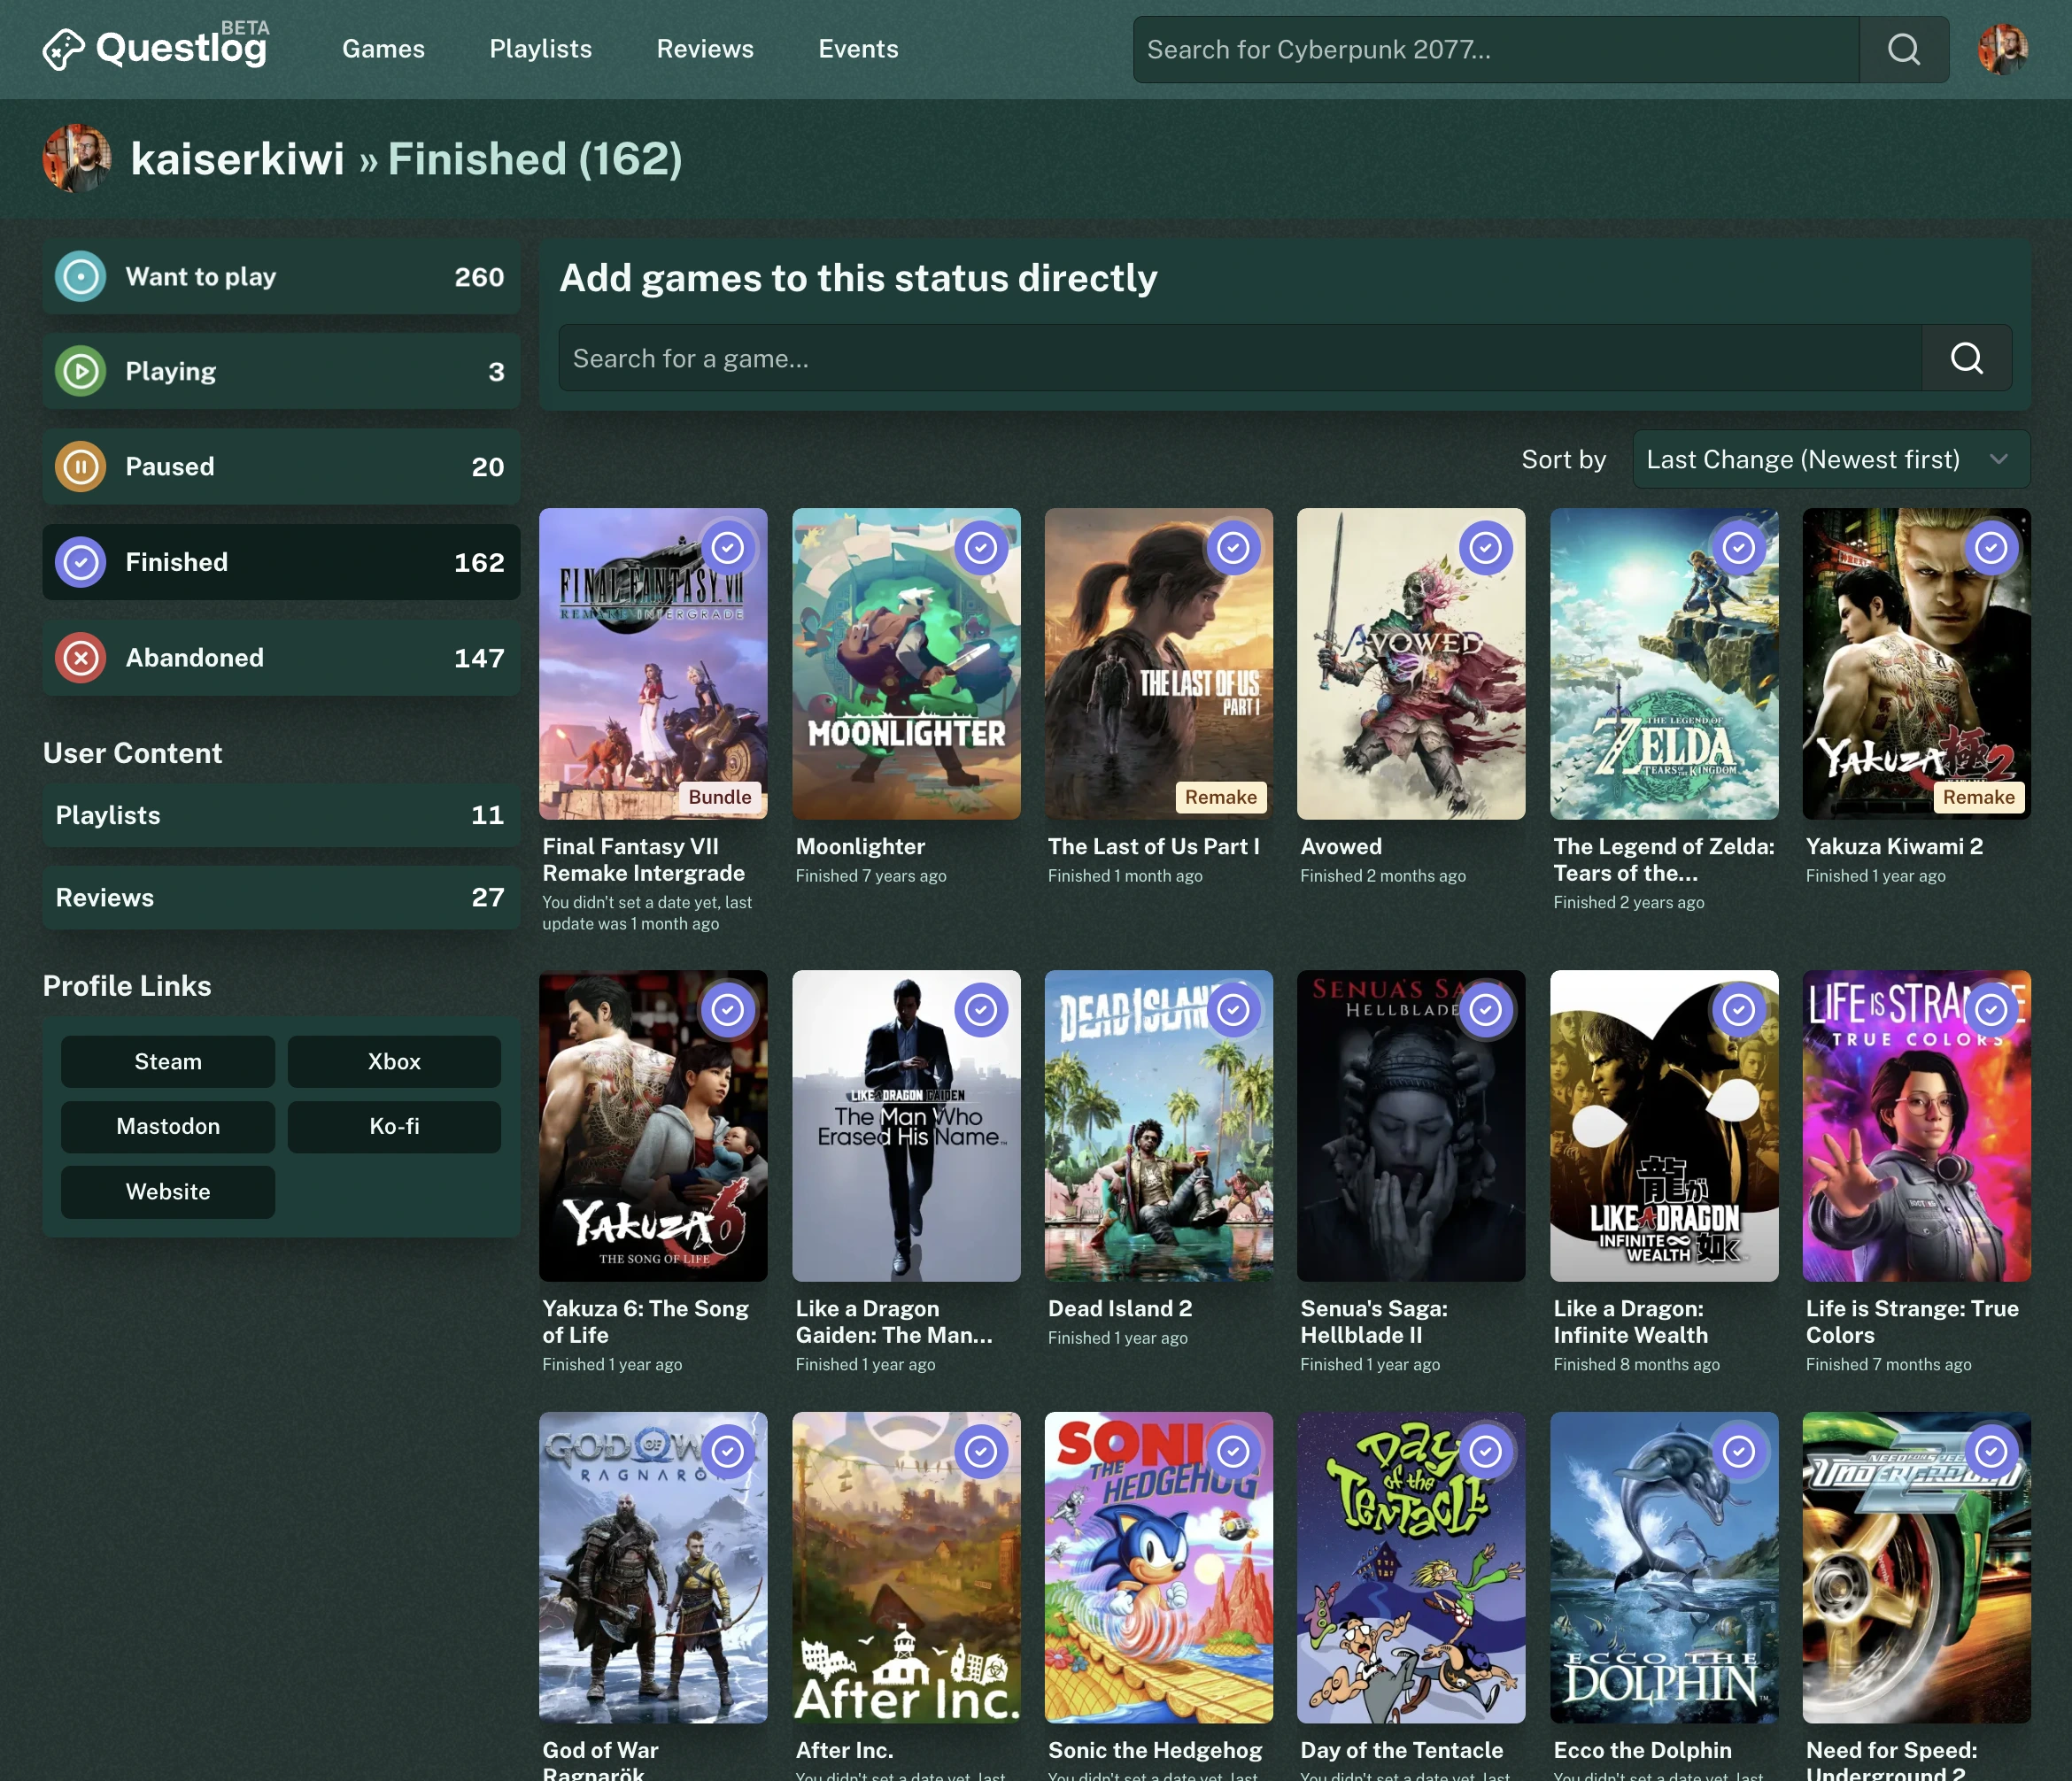Click status badge on Life is Strange True Colors
Image resolution: width=2072 pixels, height=1781 pixels.
click(1991, 1009)
